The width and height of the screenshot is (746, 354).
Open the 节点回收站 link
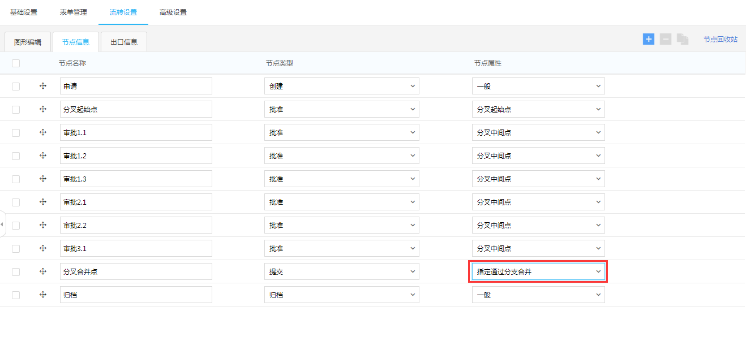click(x=720, y=40)
